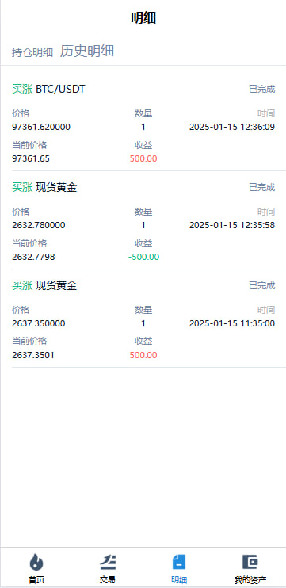Open the 现货黄金 order from 12:35:58
The image size is (286, 588).
(x=143, y=220)
